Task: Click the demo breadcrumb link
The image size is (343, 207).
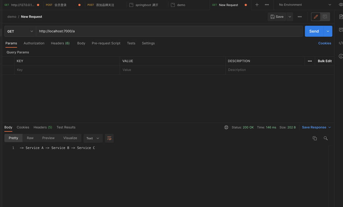Action: (x=12, y=17)
